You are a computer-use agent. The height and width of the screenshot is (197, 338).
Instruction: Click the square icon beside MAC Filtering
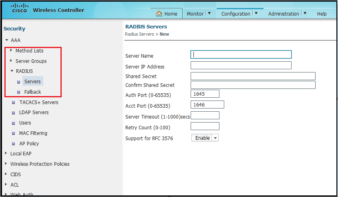click(14, 133)
